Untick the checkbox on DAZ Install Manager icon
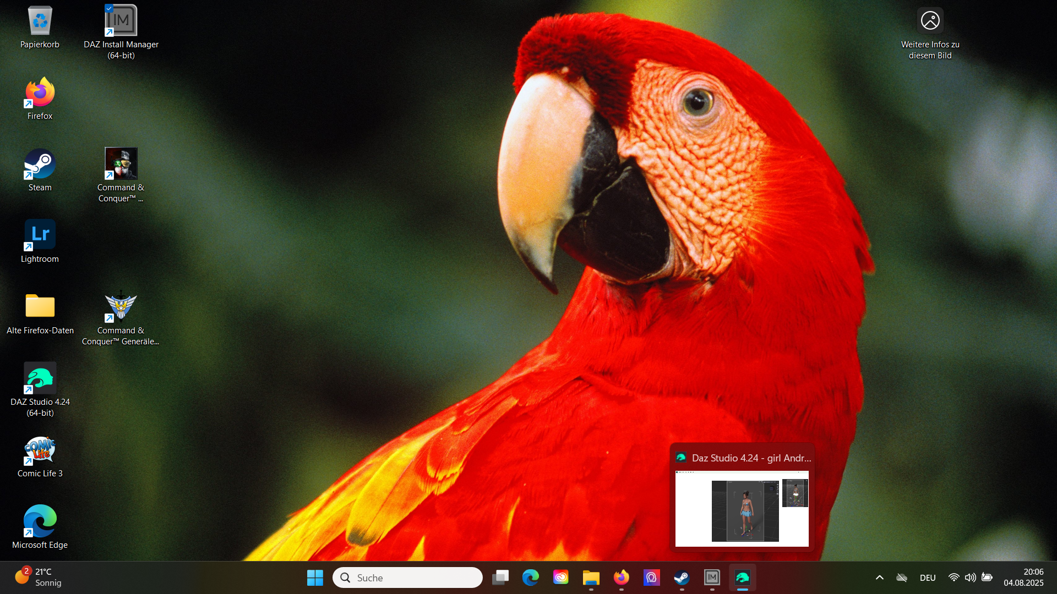 [x=109, y=8]
